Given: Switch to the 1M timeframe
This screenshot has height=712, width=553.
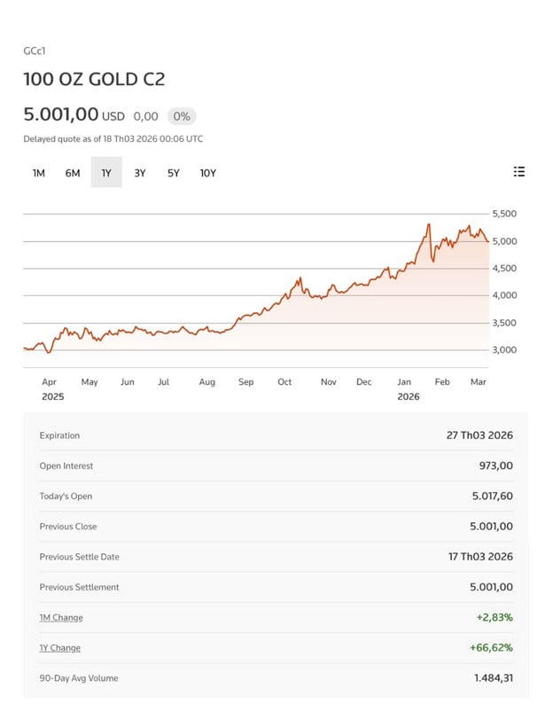Looking at the screenshot, I should pos(37,173).
